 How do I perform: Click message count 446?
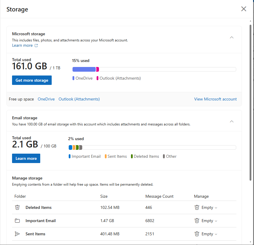[x=149, y=207]
